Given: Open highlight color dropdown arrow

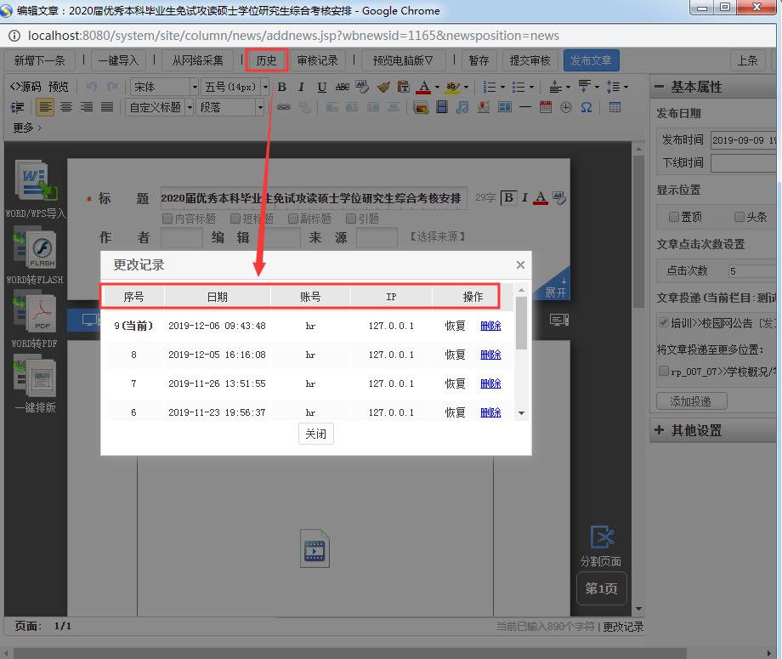Looking at the screenshot, I should tap(467, 88).
